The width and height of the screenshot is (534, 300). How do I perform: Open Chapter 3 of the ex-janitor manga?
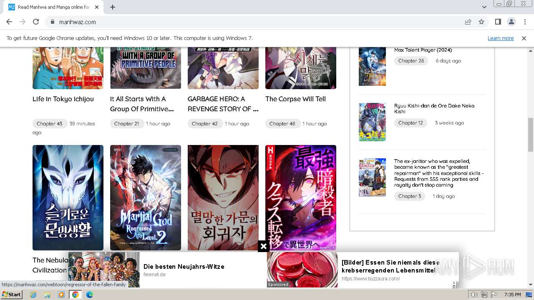pos(410,196)
